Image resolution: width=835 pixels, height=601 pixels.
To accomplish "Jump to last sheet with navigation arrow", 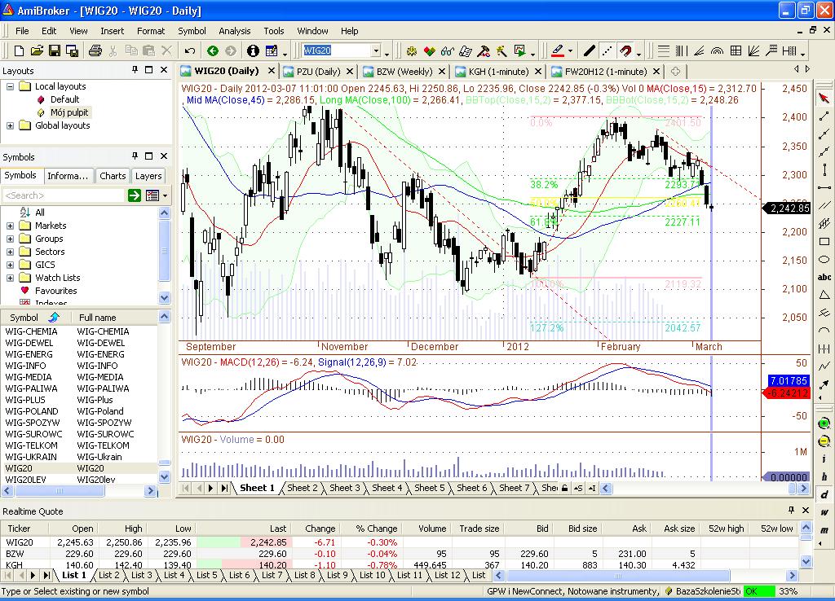I will [x=224, y=488].
